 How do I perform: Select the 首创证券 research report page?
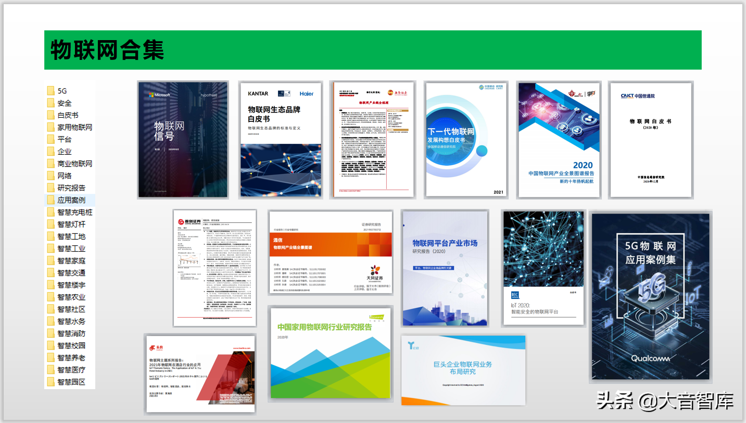[215, 268]
